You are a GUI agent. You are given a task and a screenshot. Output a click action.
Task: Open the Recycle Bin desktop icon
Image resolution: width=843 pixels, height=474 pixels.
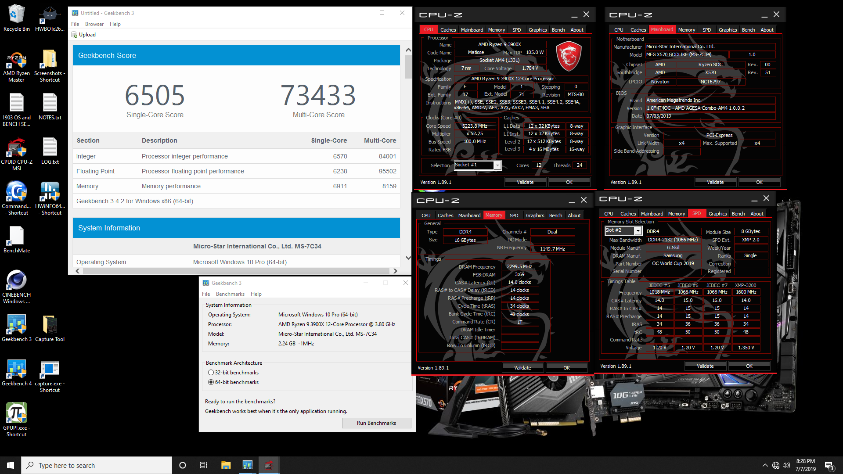[16, 18]
